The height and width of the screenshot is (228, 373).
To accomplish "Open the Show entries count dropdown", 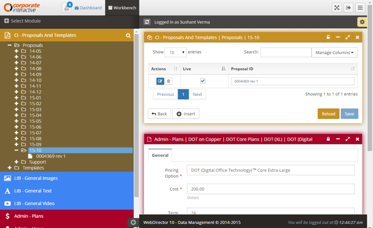I will (175, 52).
